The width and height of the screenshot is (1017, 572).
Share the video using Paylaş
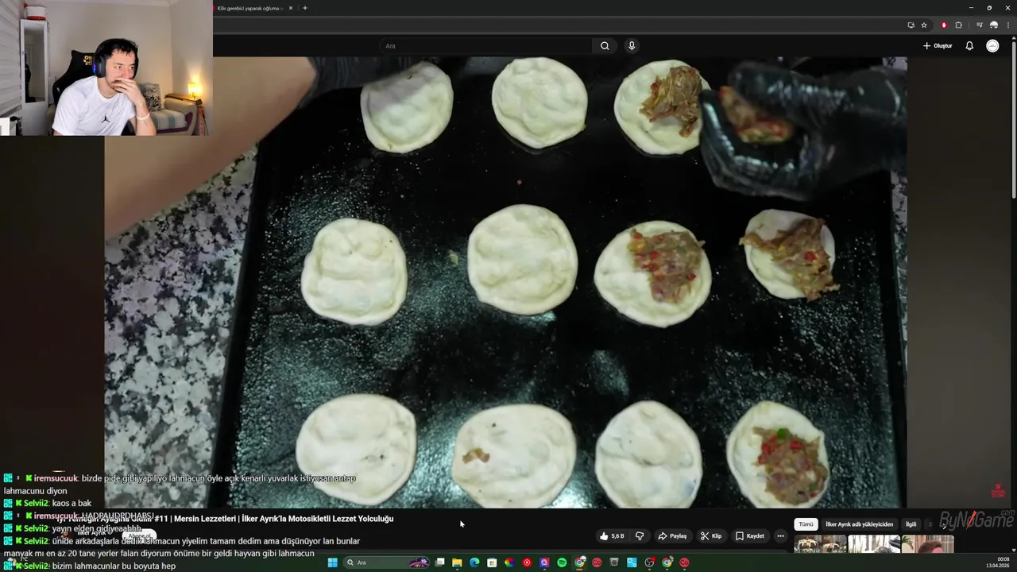click(x=672, y=536)
